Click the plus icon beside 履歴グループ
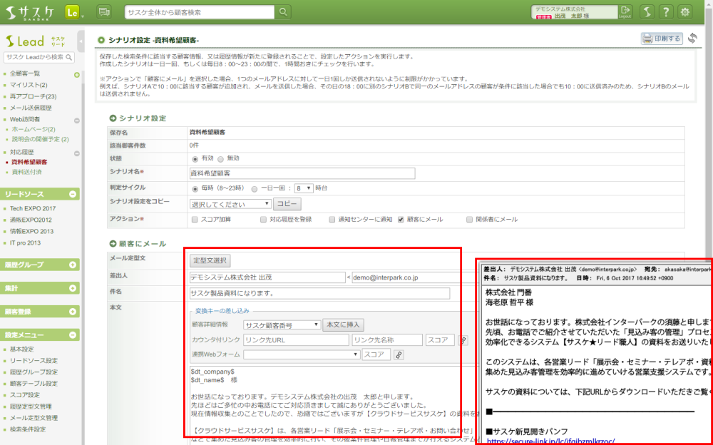Image resolution: width=713 pixels, height=445 pixels. [x=74, y=265]
